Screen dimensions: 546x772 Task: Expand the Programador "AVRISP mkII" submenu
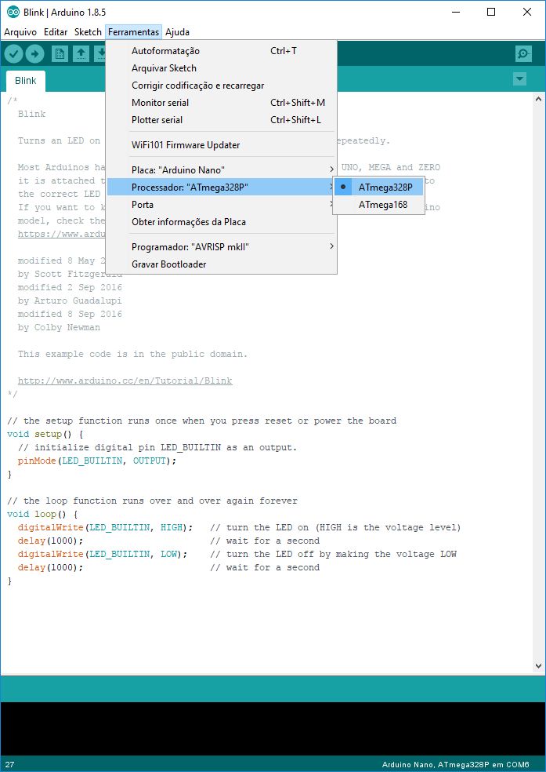[222, 246]
